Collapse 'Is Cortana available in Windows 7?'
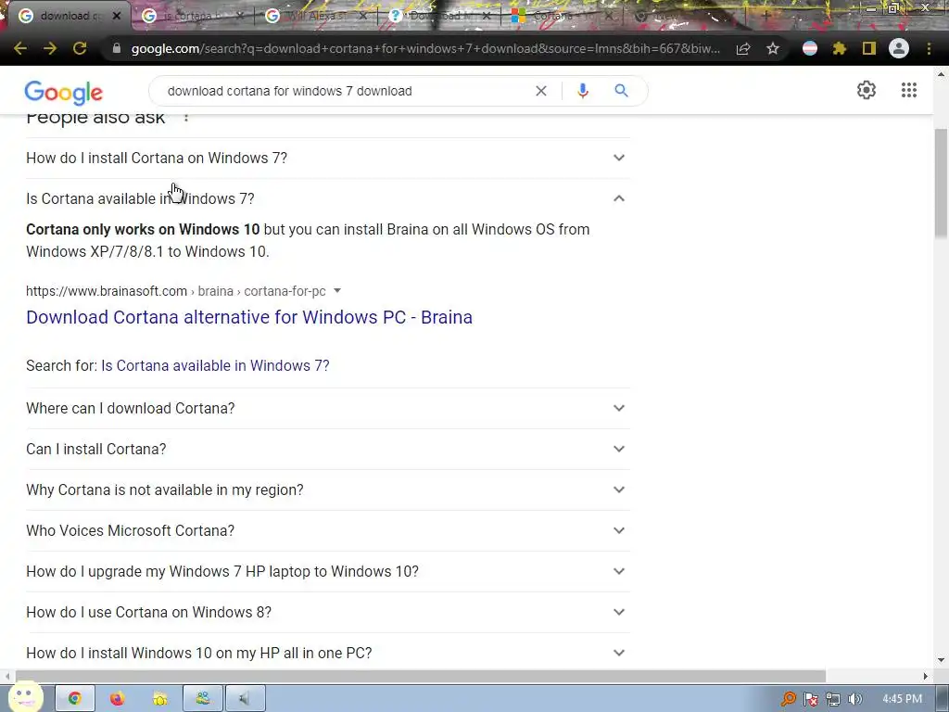 click(327, 198)
